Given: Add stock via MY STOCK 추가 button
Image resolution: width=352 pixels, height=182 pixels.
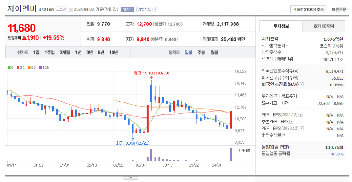Looking at the screenshot, I should click(308, 9).
